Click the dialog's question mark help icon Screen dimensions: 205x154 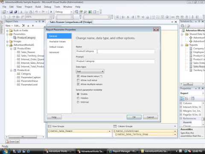point(155,30)
